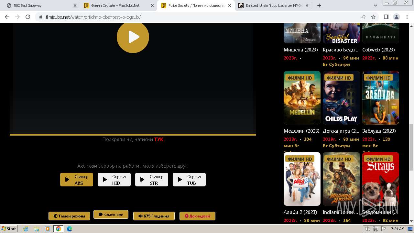Viewport: 414px width, 233px height.
Task: Open the Chrome three-dot menu
Action: point(407,17)
